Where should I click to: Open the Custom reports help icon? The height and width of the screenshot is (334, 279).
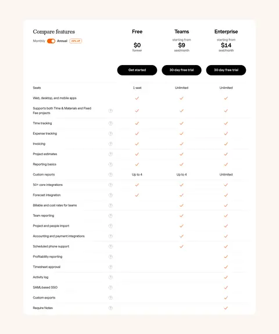point(110,174)
